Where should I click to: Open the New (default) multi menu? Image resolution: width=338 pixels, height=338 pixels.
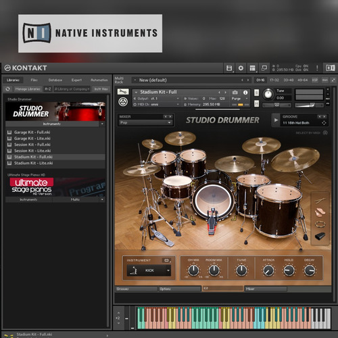pos(191,80)
